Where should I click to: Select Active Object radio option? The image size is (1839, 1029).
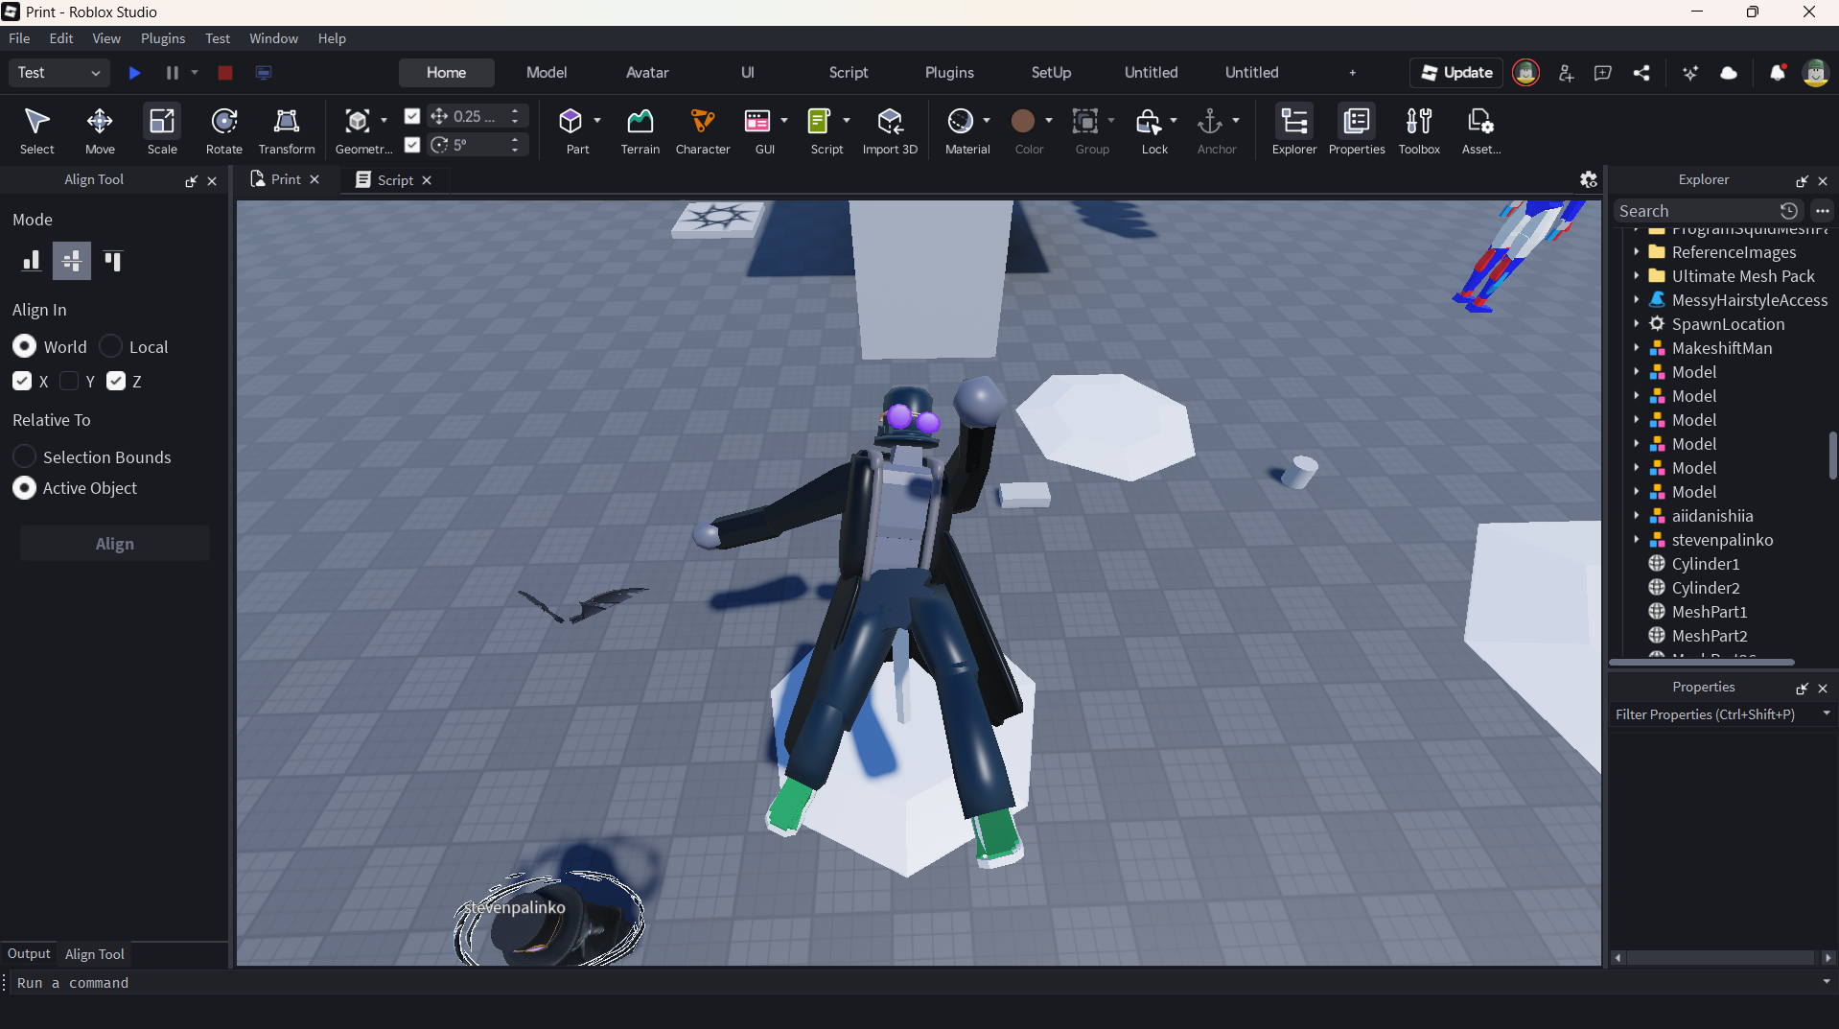point(24,488)
